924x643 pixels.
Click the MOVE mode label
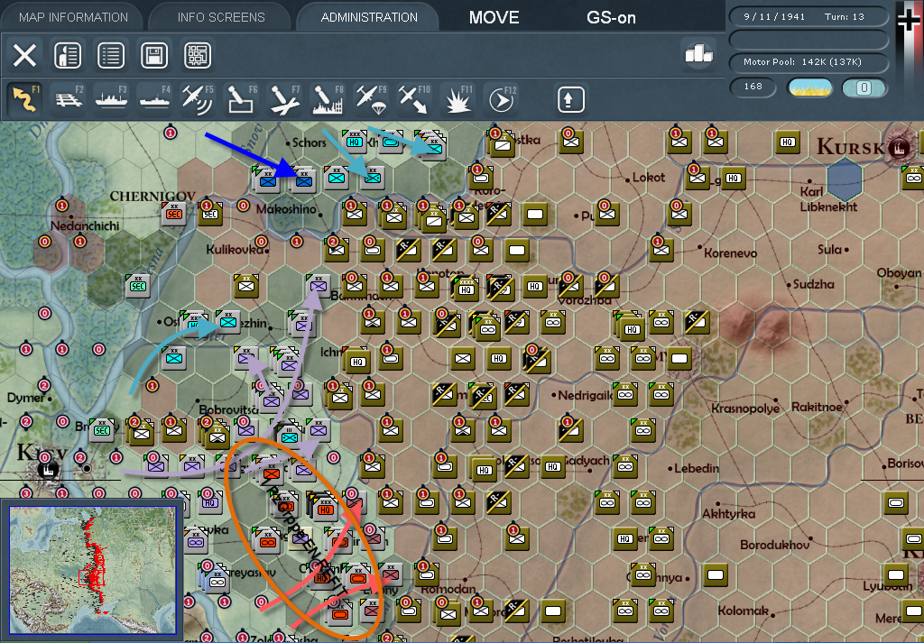[494, 18]
